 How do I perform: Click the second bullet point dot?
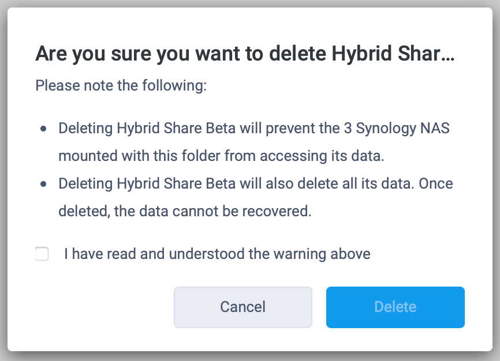coord(43,185)
